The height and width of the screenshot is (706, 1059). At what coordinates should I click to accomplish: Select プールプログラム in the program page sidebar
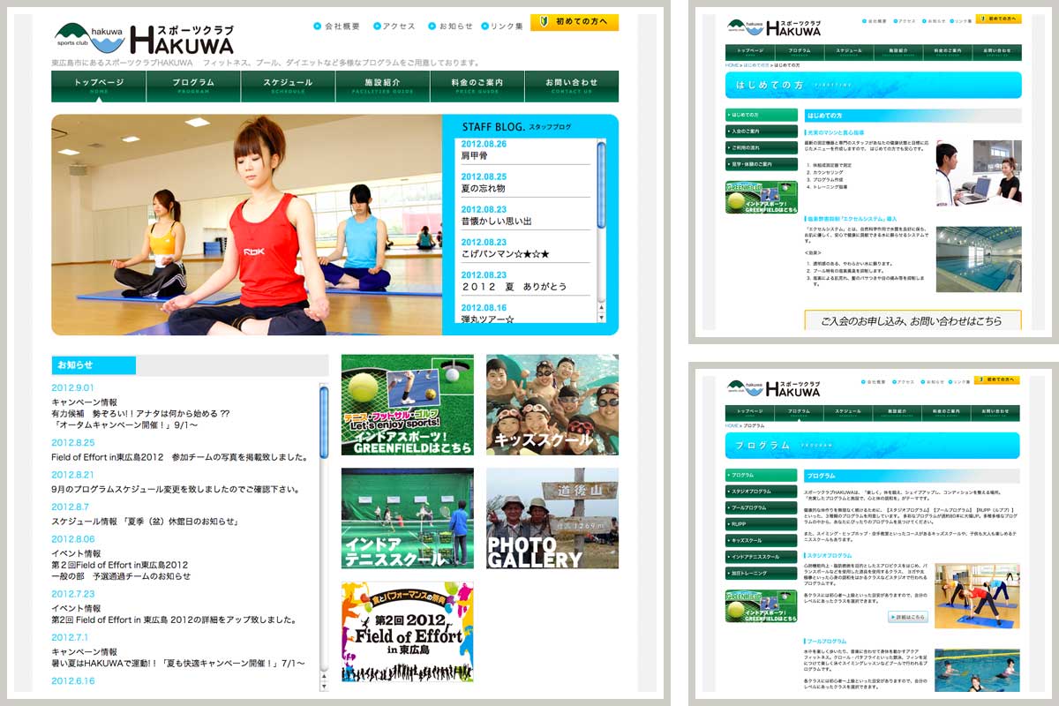[761, 507]
